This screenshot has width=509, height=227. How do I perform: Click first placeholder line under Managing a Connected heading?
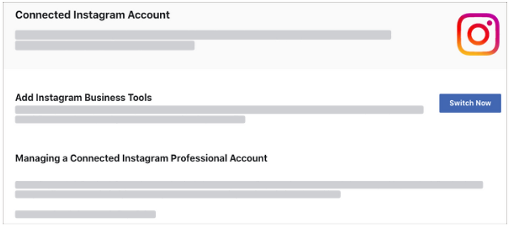(x=249, y=185)
